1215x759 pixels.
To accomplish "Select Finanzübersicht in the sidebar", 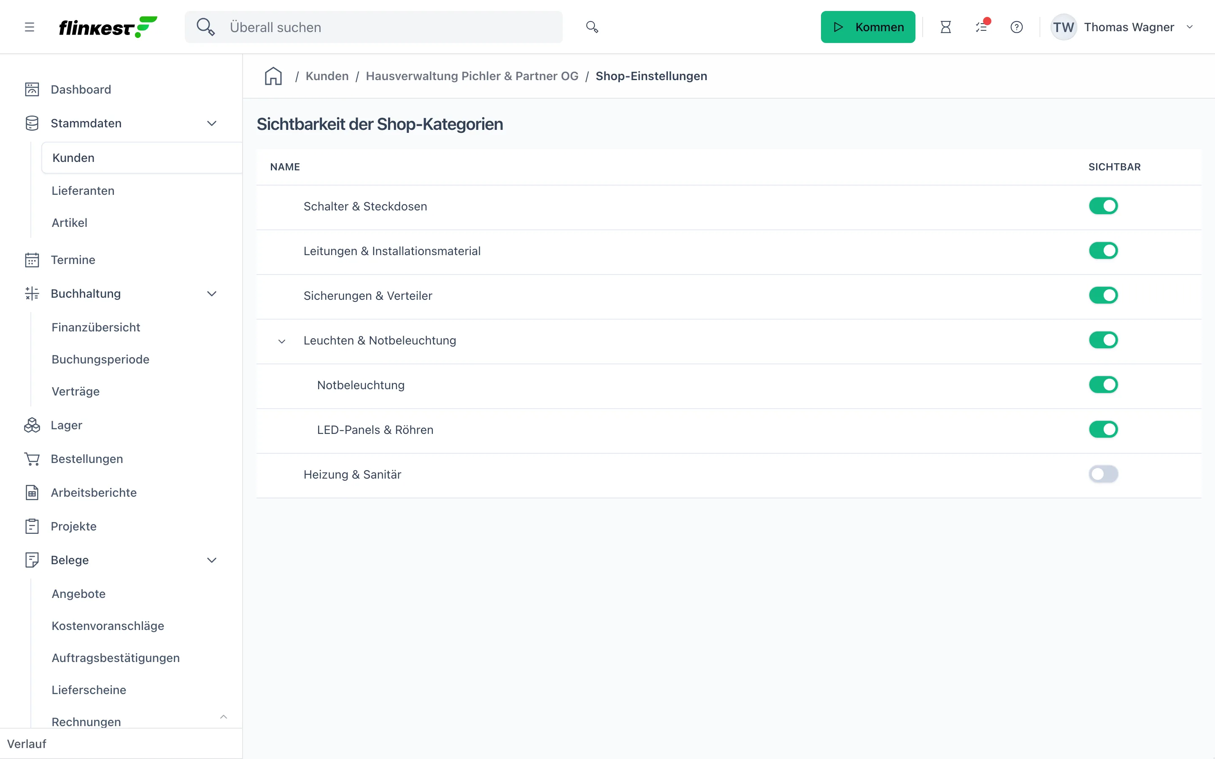I will pos(96,327).
